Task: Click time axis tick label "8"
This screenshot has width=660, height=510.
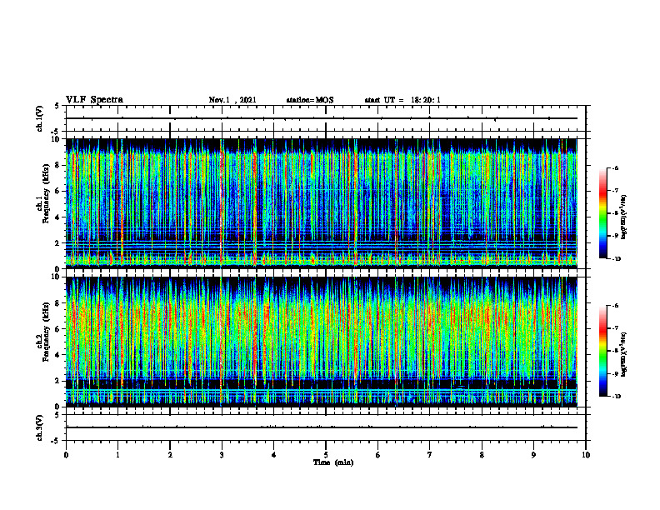Action: pos(482,455)
